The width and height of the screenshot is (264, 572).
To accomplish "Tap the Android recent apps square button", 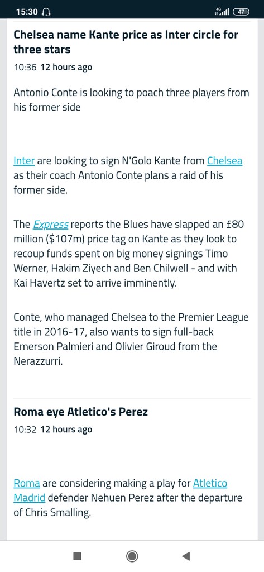I will tap(78, 556).
